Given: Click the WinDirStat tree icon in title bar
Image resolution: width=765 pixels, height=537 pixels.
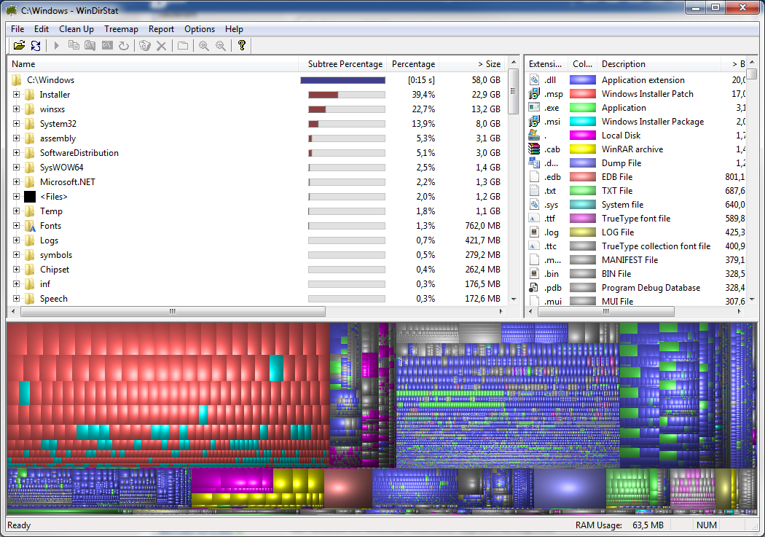Looking at the screenshot, I should point(11,9).
